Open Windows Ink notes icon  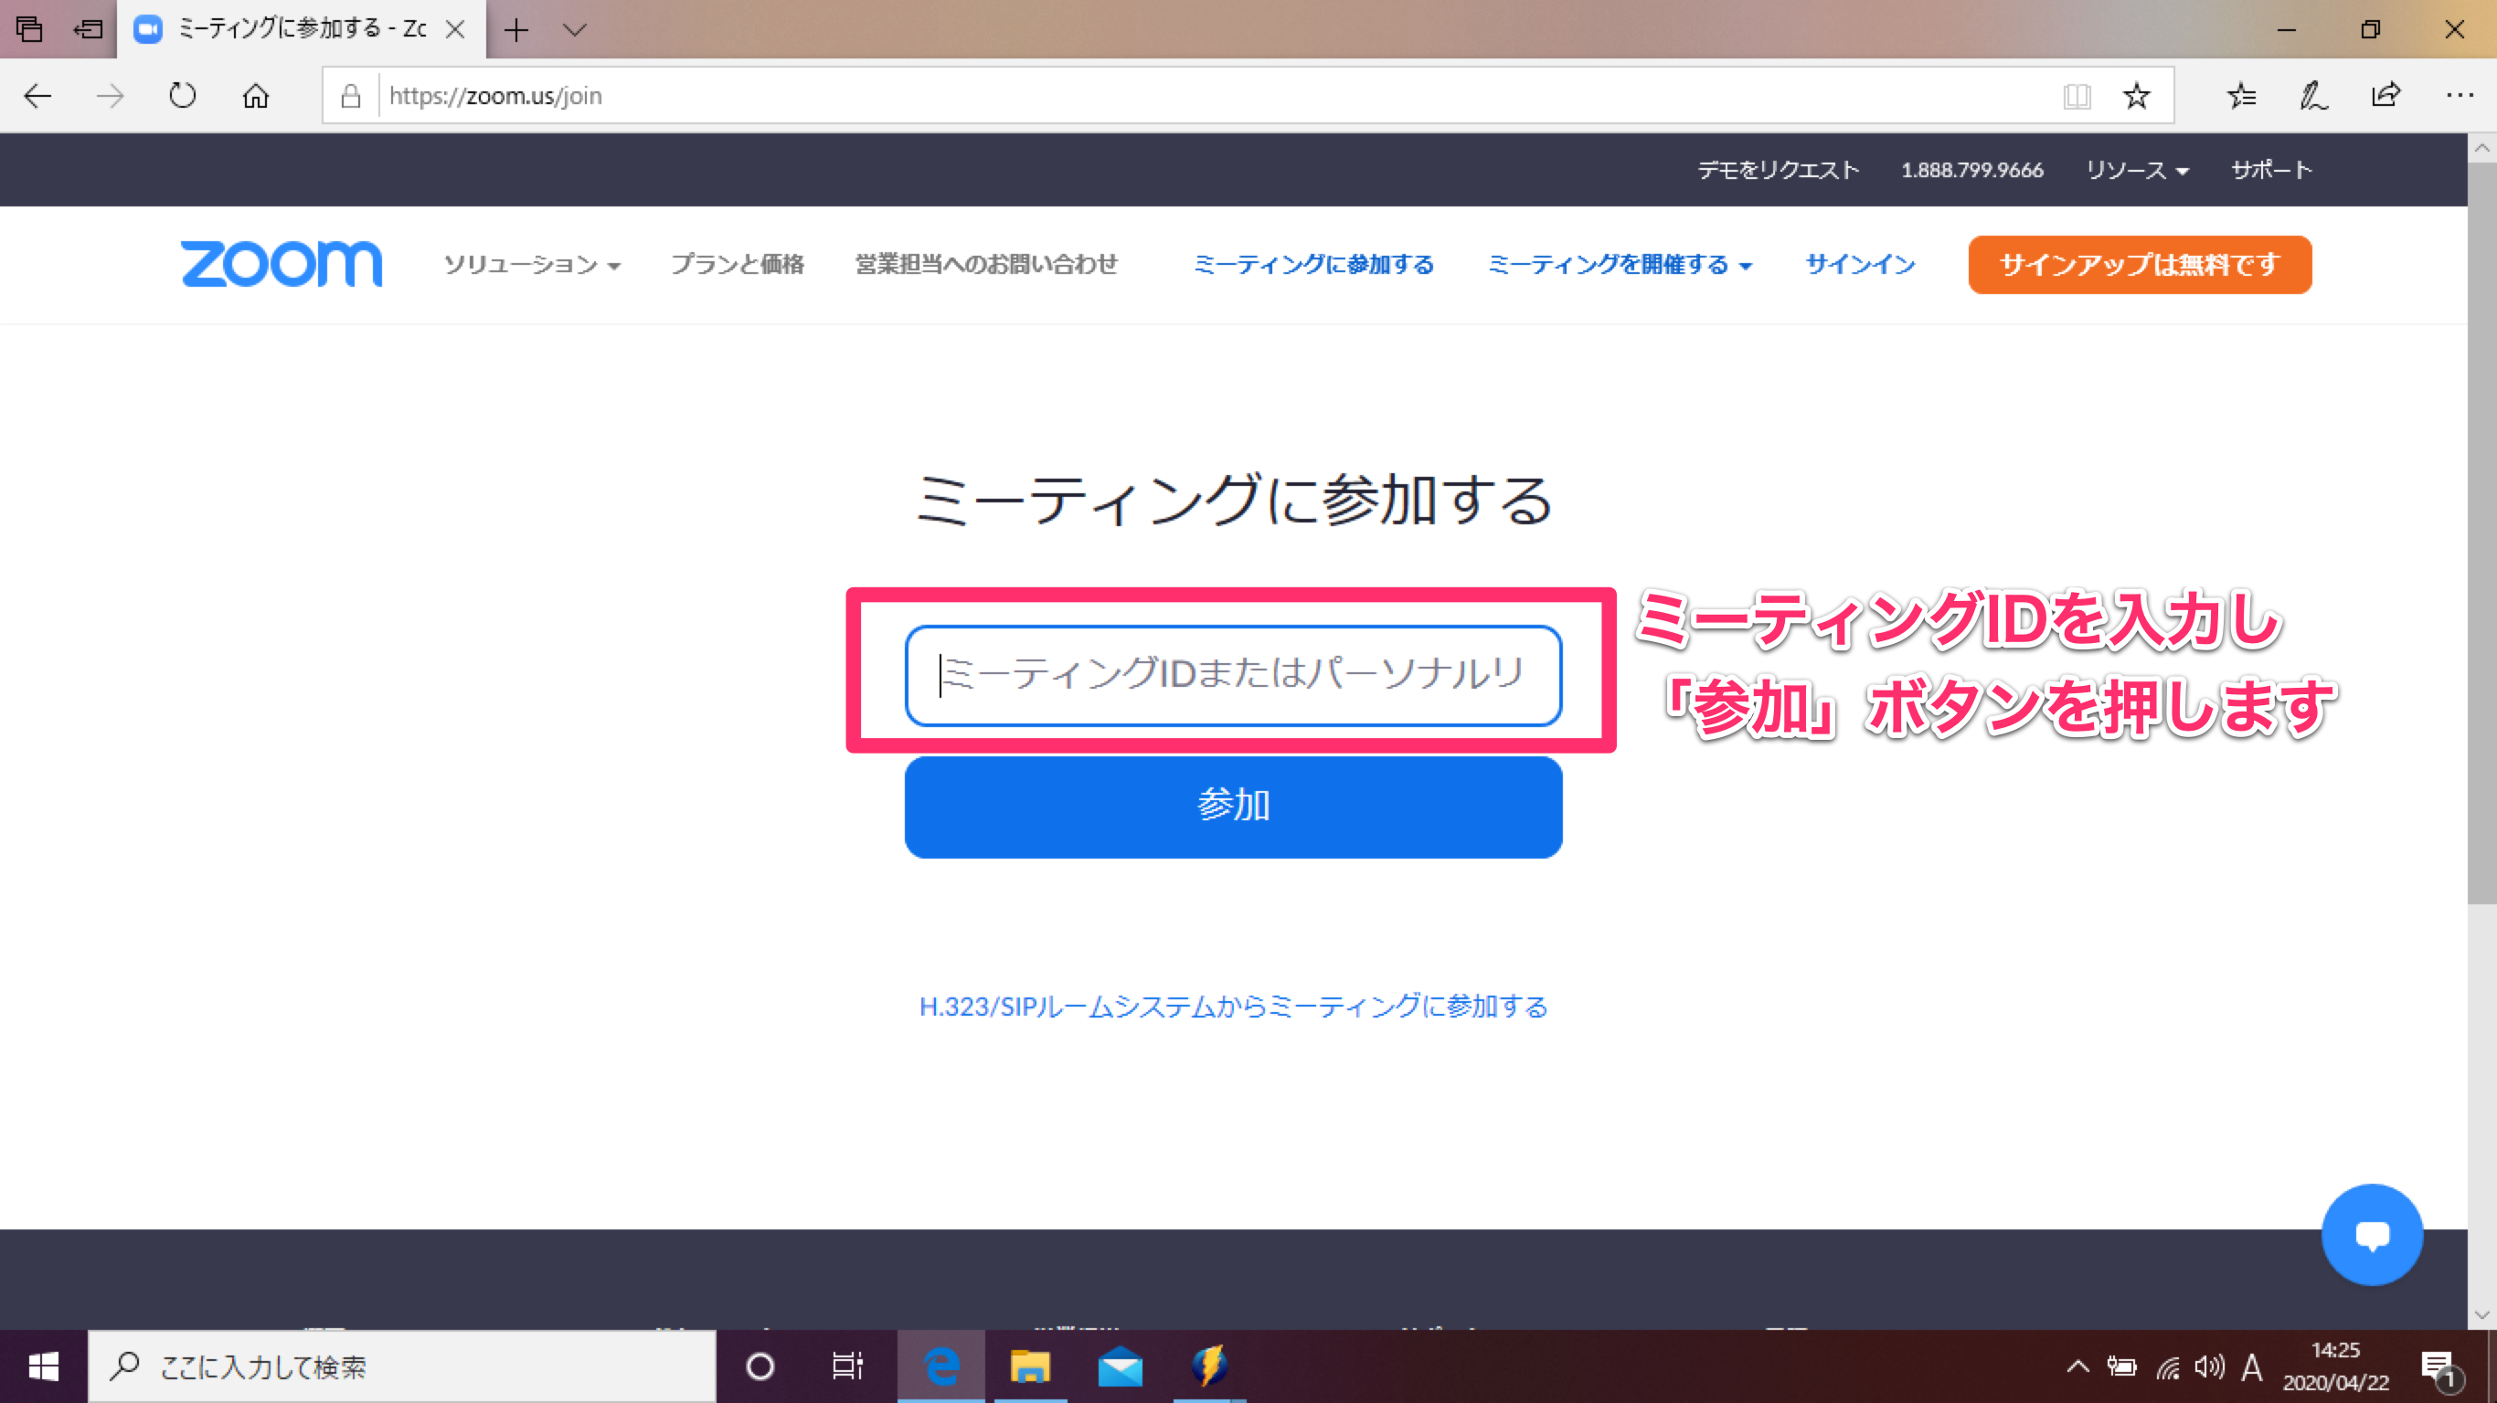tap(2312, 95)
